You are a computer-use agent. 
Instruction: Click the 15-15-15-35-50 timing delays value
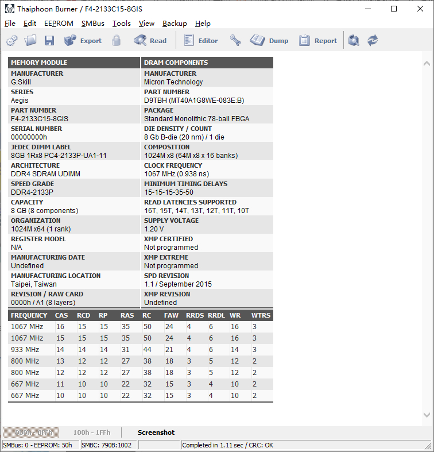click(169, 192)
